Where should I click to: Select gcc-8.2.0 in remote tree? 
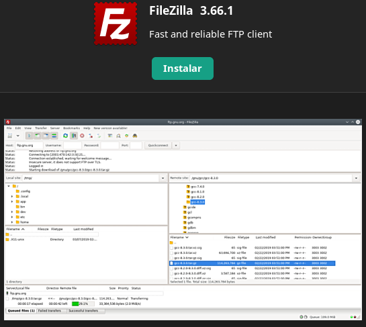[x=195, y=197]
